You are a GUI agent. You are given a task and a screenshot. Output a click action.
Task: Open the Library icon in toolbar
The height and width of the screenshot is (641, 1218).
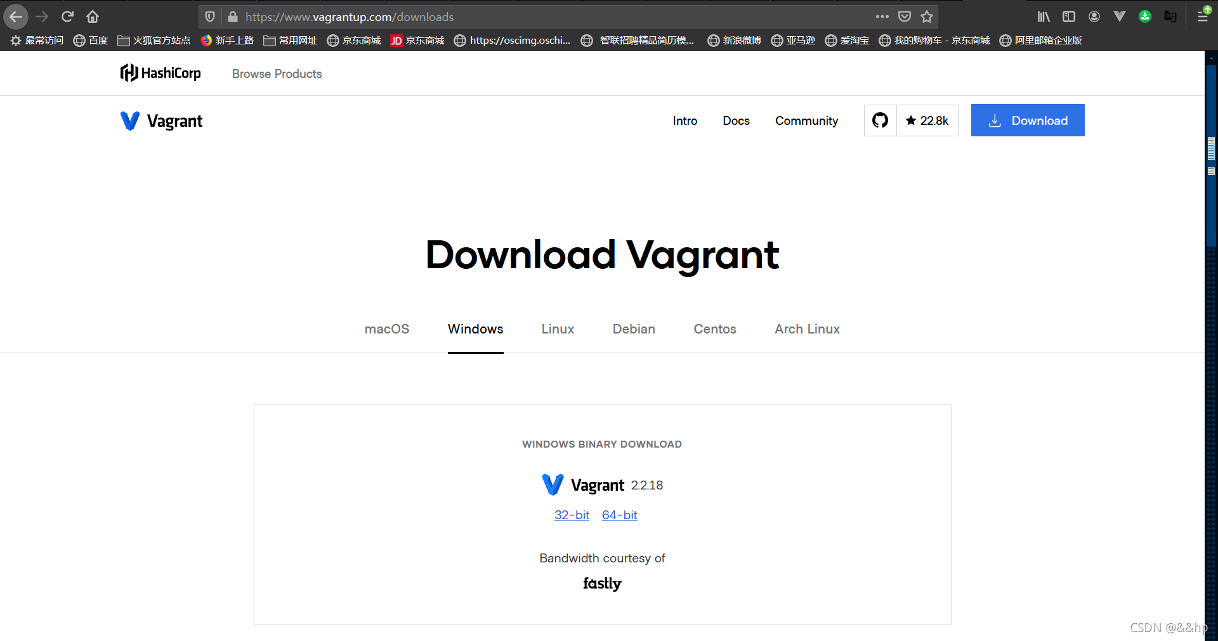(x=1044, y=16)
